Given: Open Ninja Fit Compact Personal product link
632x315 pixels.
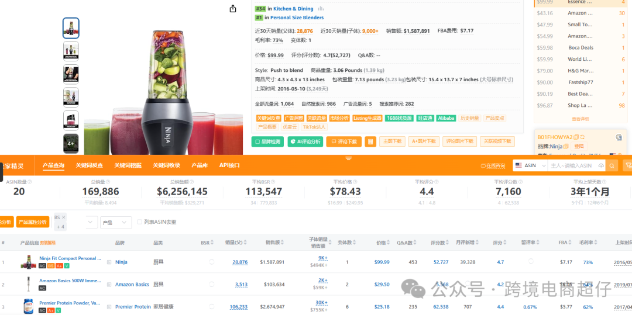Looking at the screenshot, I should tap(70, 258).
